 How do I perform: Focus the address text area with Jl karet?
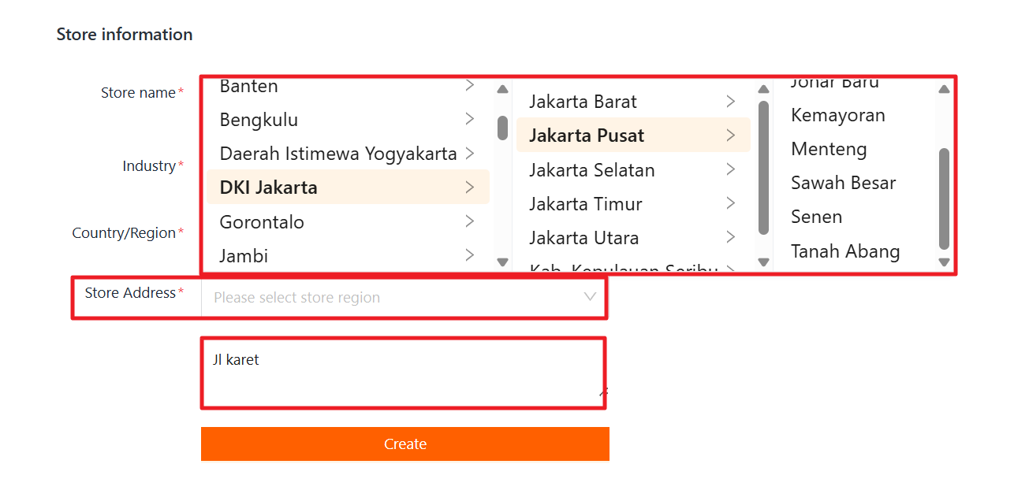coord(403,373)
